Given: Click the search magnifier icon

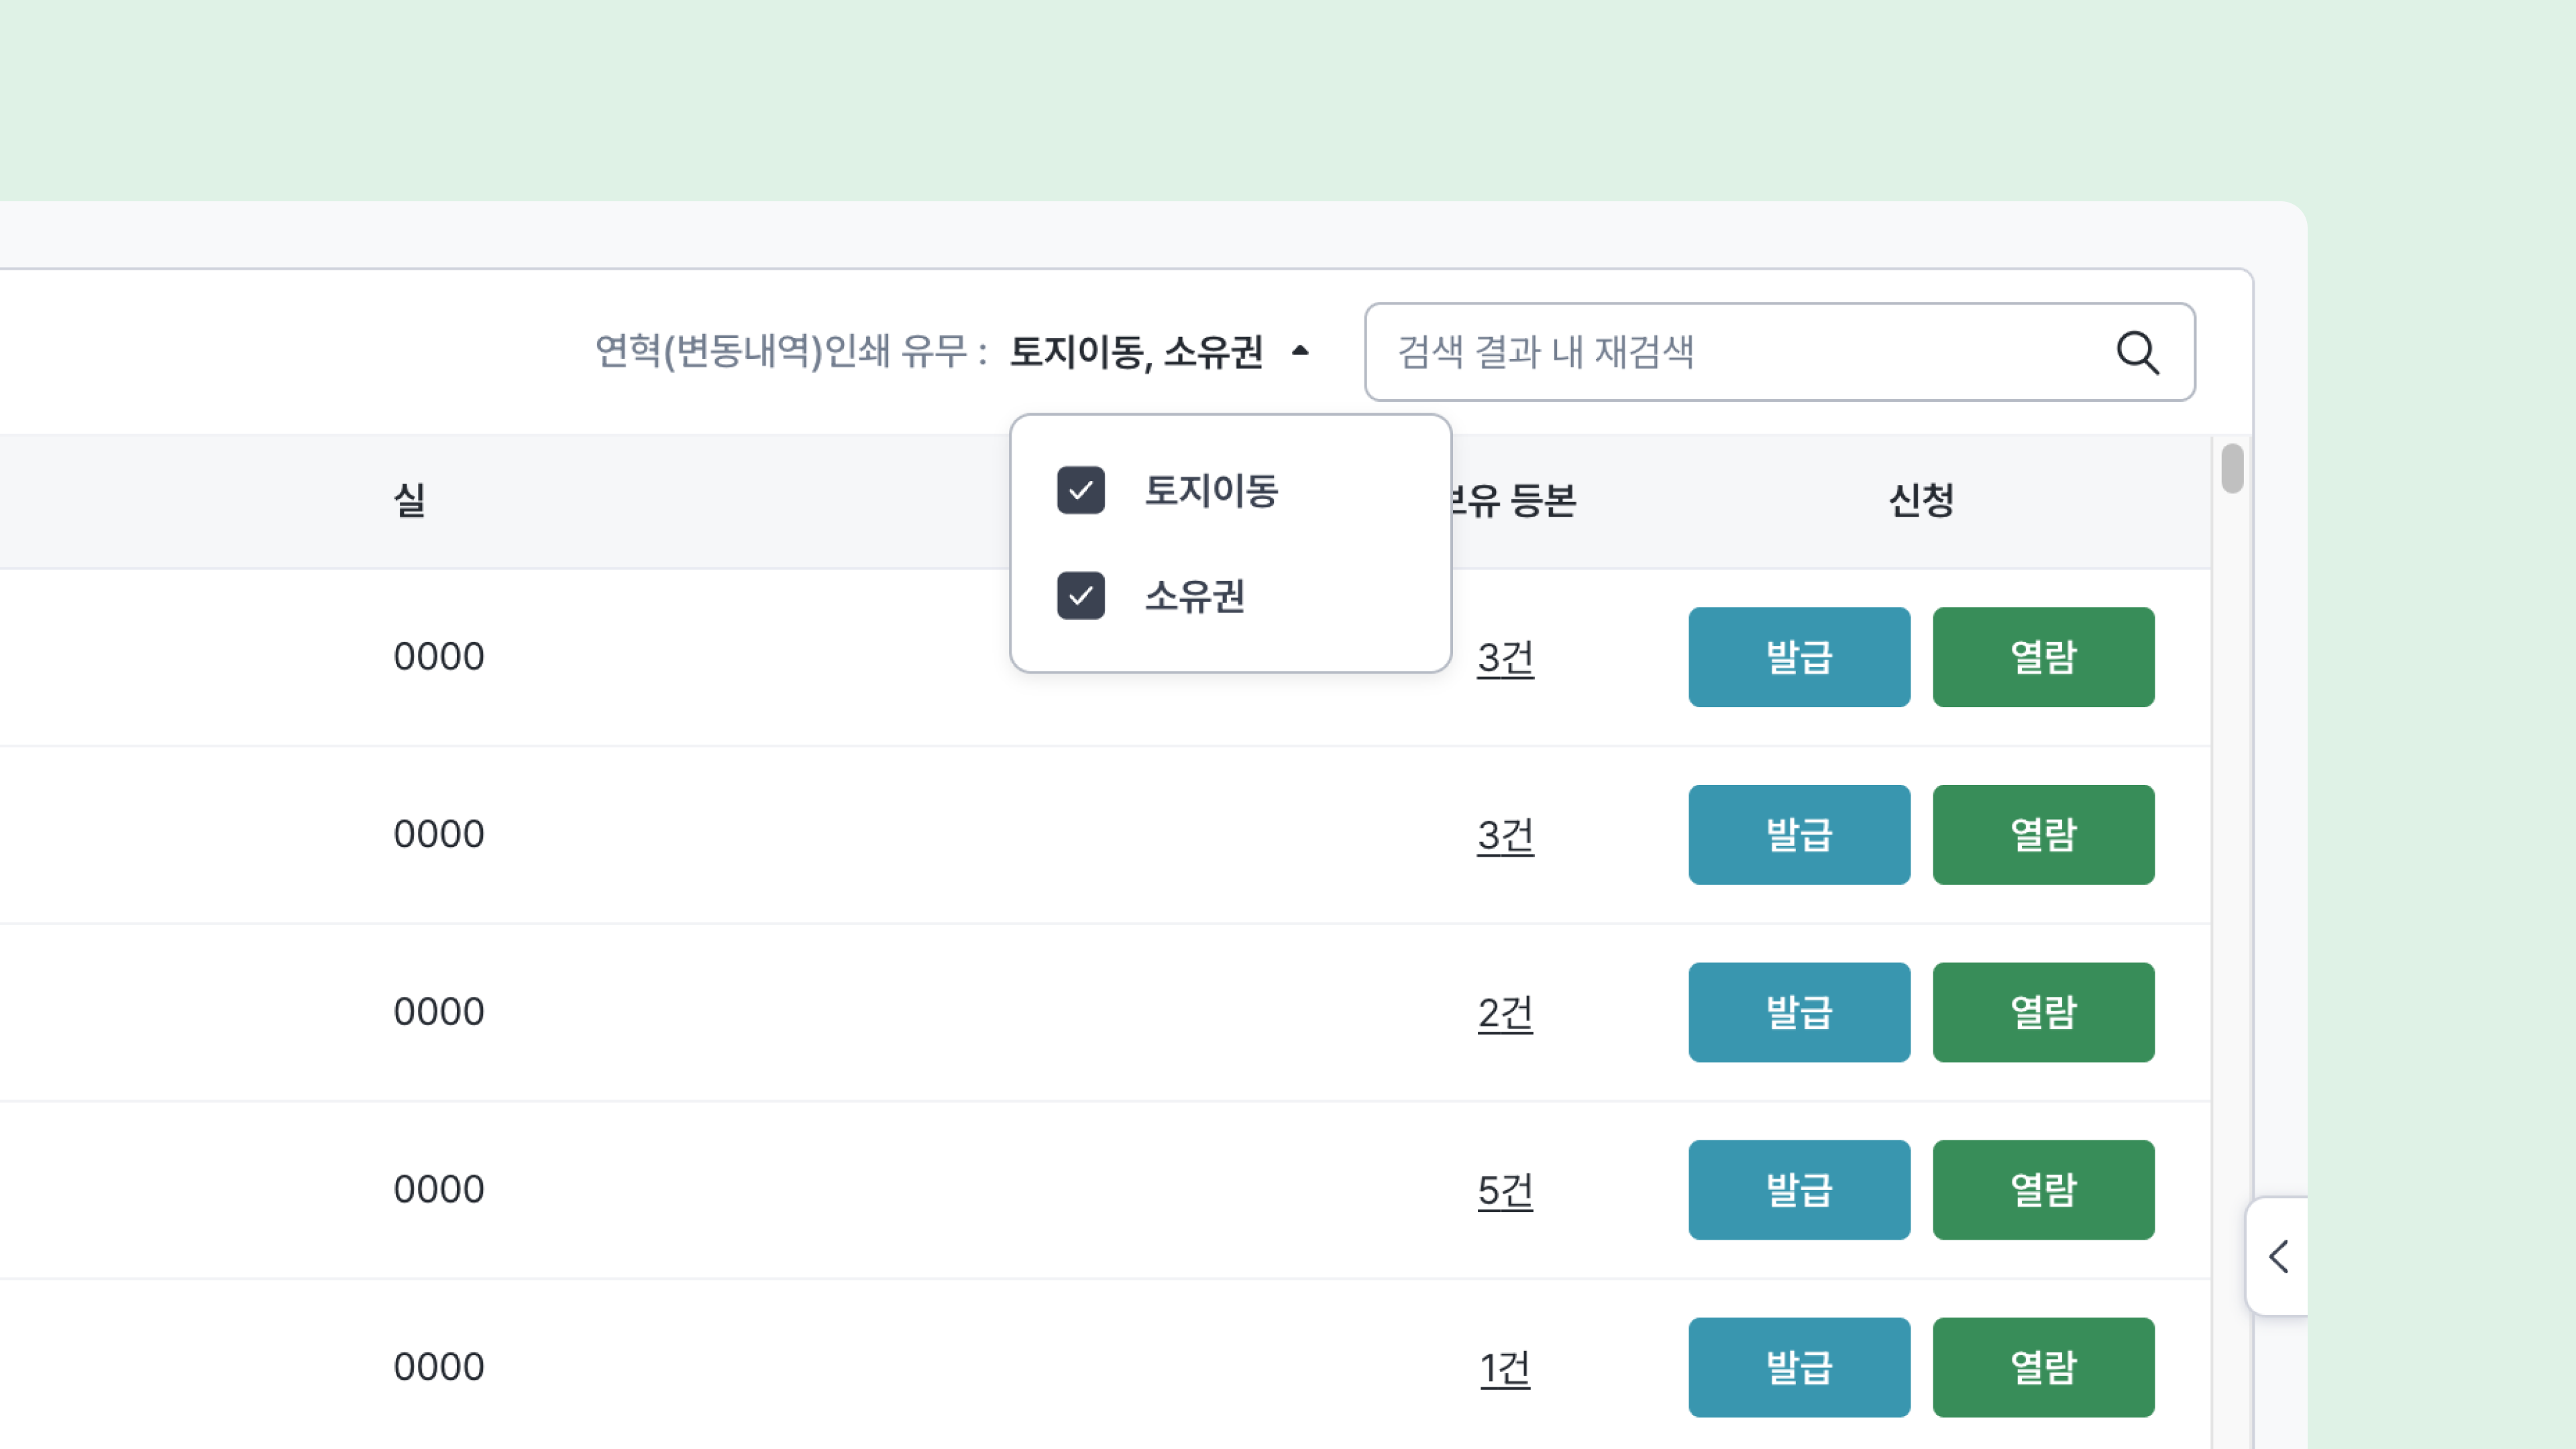Looking at the screenshot, I should coord(2137,352).
